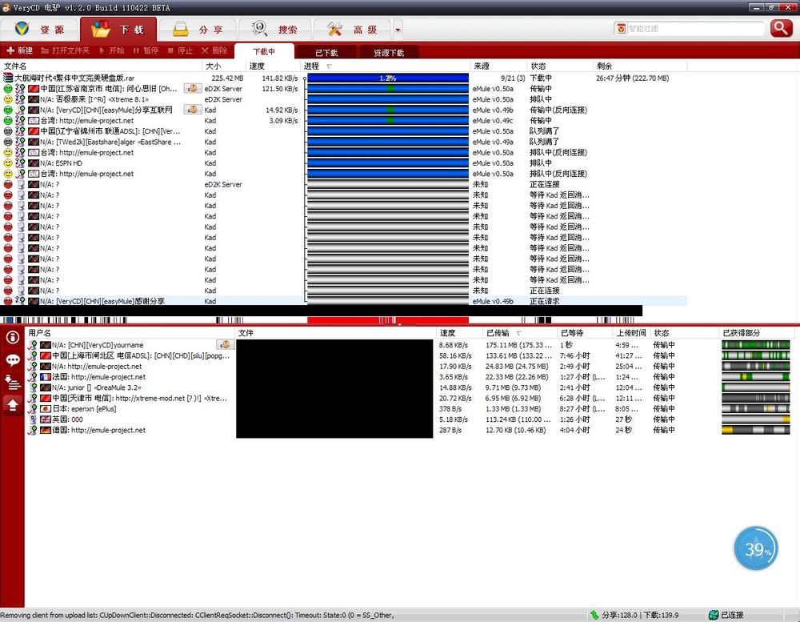Sort by the 来源 column header

pyautogui.click(x=498, y=66)
